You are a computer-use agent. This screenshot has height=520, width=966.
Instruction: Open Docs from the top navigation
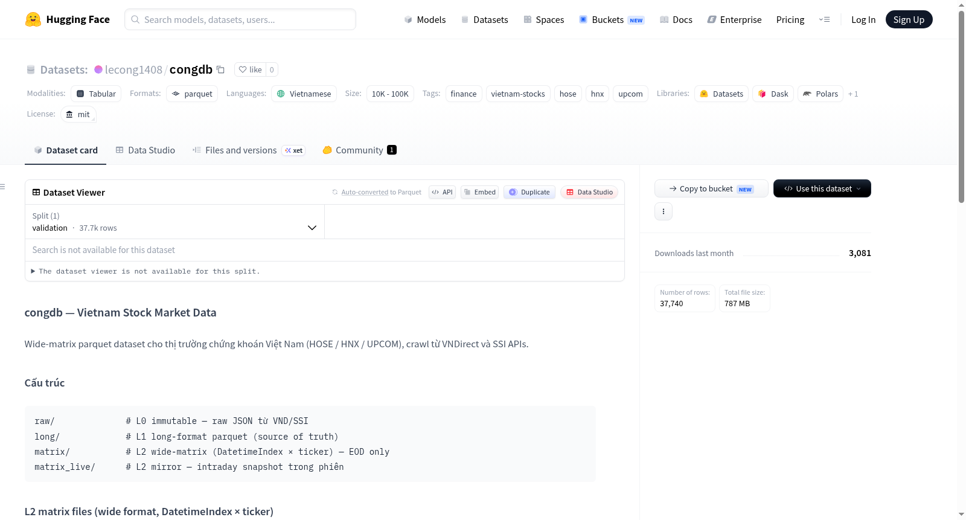coord(676,19)
